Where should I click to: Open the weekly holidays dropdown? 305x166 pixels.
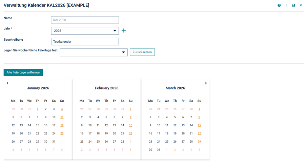click(94, 52)
